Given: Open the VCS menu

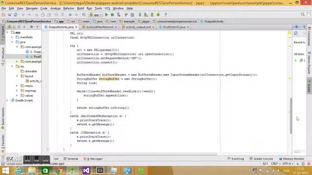Looking at the screenshot, I should tap(107, 8).
